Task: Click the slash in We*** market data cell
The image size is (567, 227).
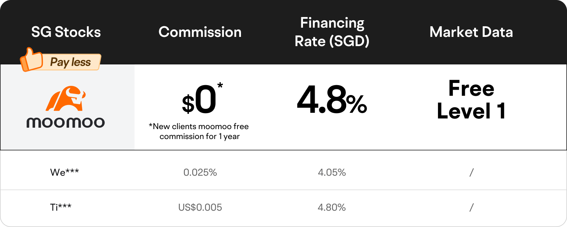Action: tap(471, 172)
